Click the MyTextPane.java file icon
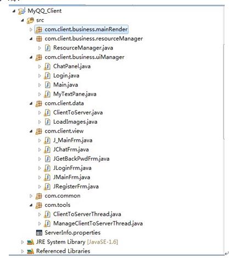 tap(47, 94)
